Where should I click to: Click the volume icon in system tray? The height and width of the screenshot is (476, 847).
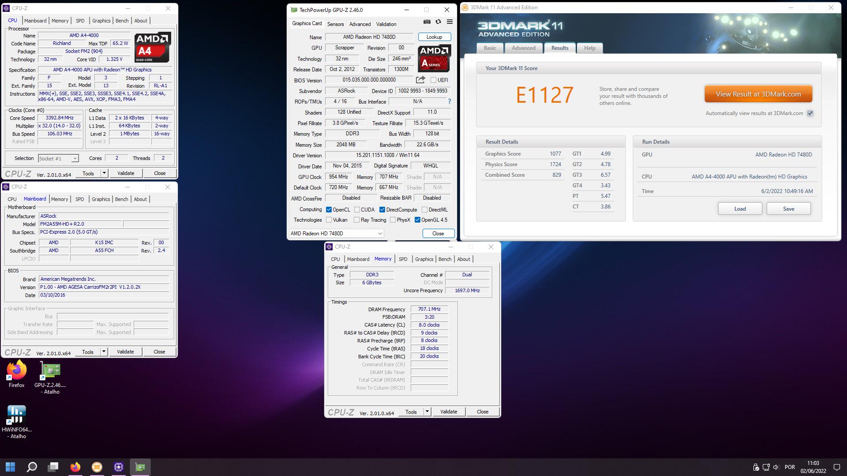[x=776, y=467]
